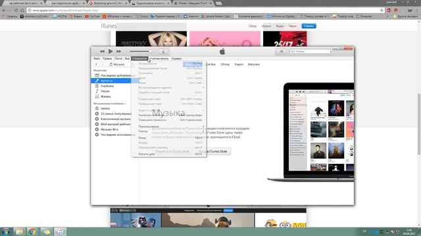Open the Вид menu in iTunes

coord(127,58)
